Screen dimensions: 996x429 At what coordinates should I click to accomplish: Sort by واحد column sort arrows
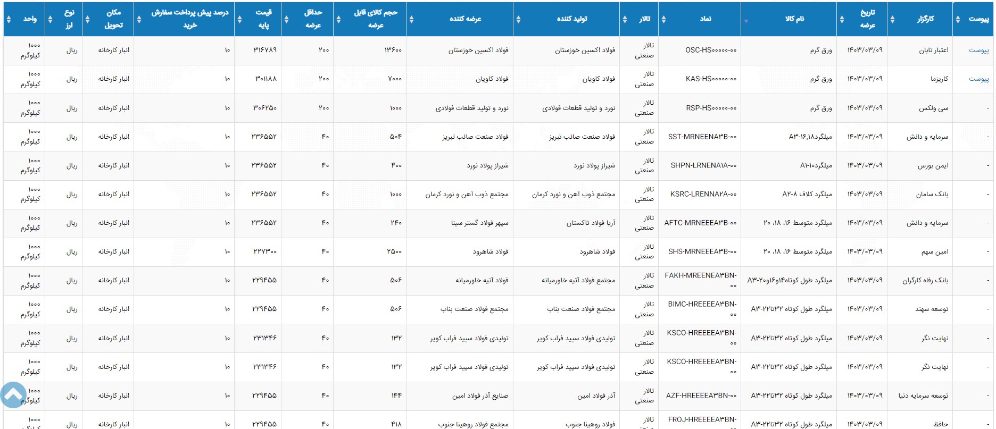coord(9,19)
